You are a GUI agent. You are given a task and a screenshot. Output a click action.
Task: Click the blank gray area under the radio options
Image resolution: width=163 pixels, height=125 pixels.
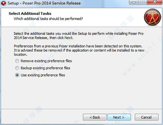pyautogui.click(x=81, y=93)
